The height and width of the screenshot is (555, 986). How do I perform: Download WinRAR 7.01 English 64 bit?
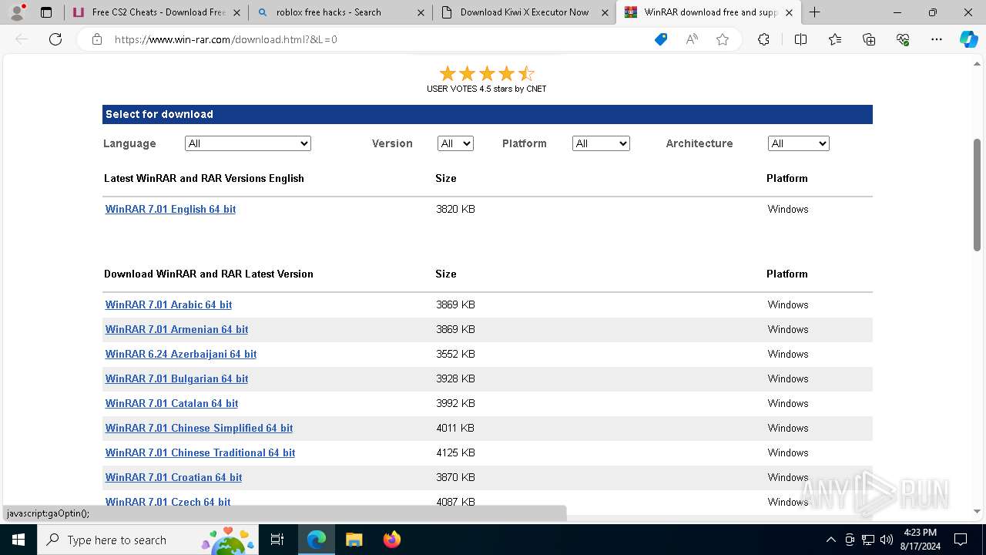tap(170, 209)
